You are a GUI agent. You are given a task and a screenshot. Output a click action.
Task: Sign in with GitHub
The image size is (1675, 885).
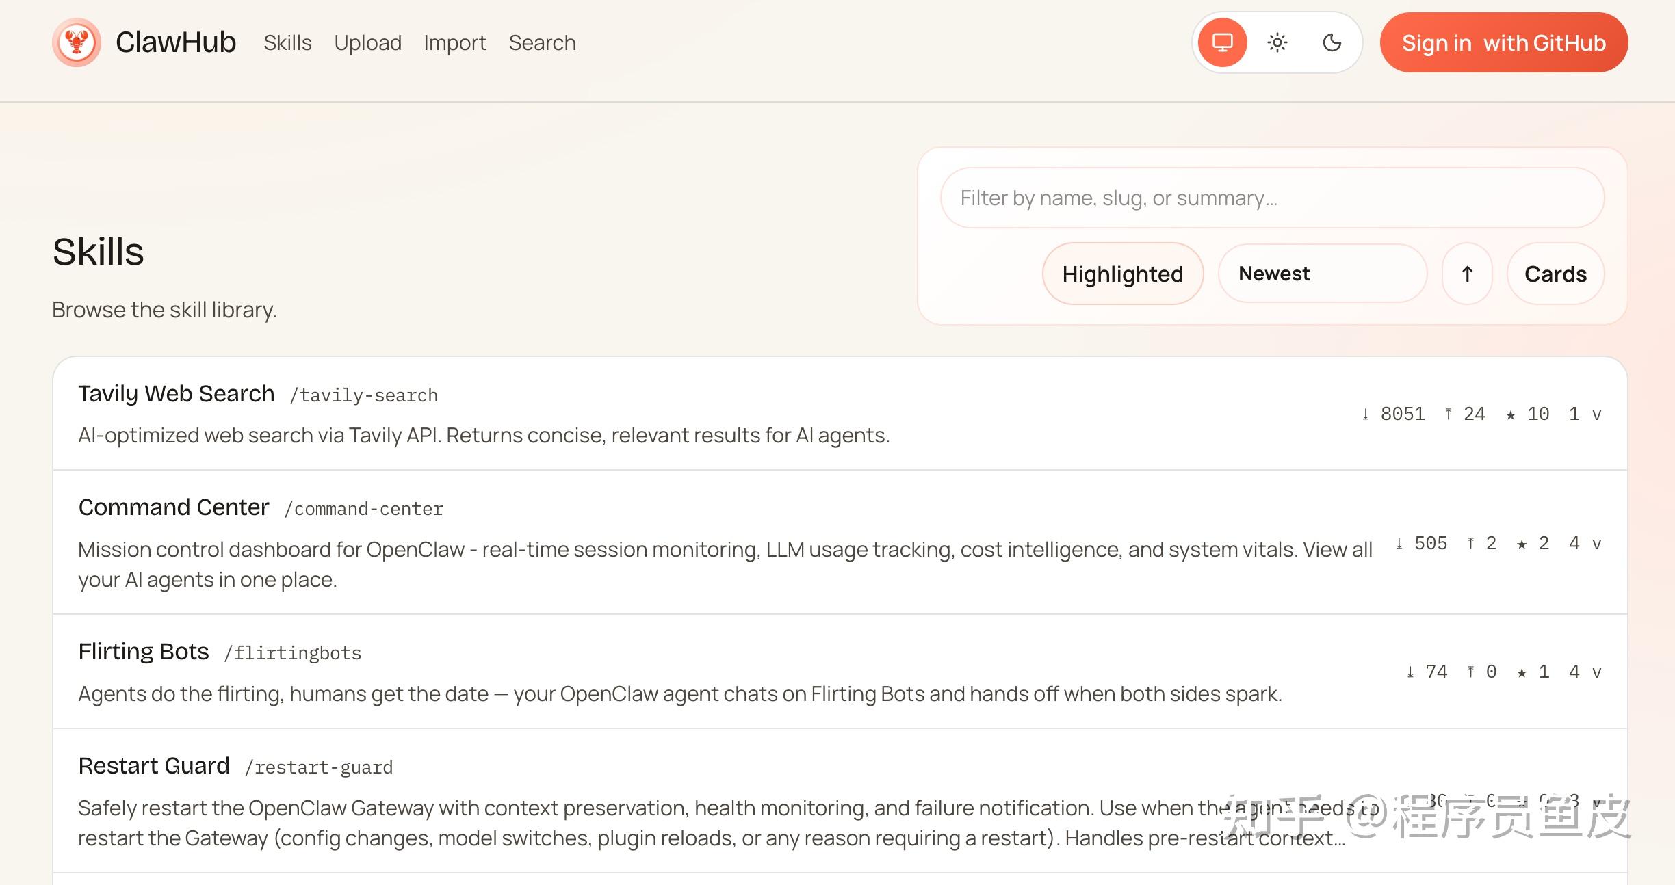1503,43
